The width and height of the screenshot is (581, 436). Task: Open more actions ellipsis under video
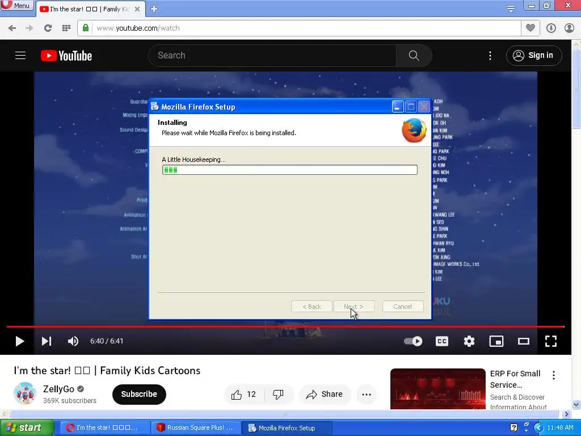click(367, 395)
